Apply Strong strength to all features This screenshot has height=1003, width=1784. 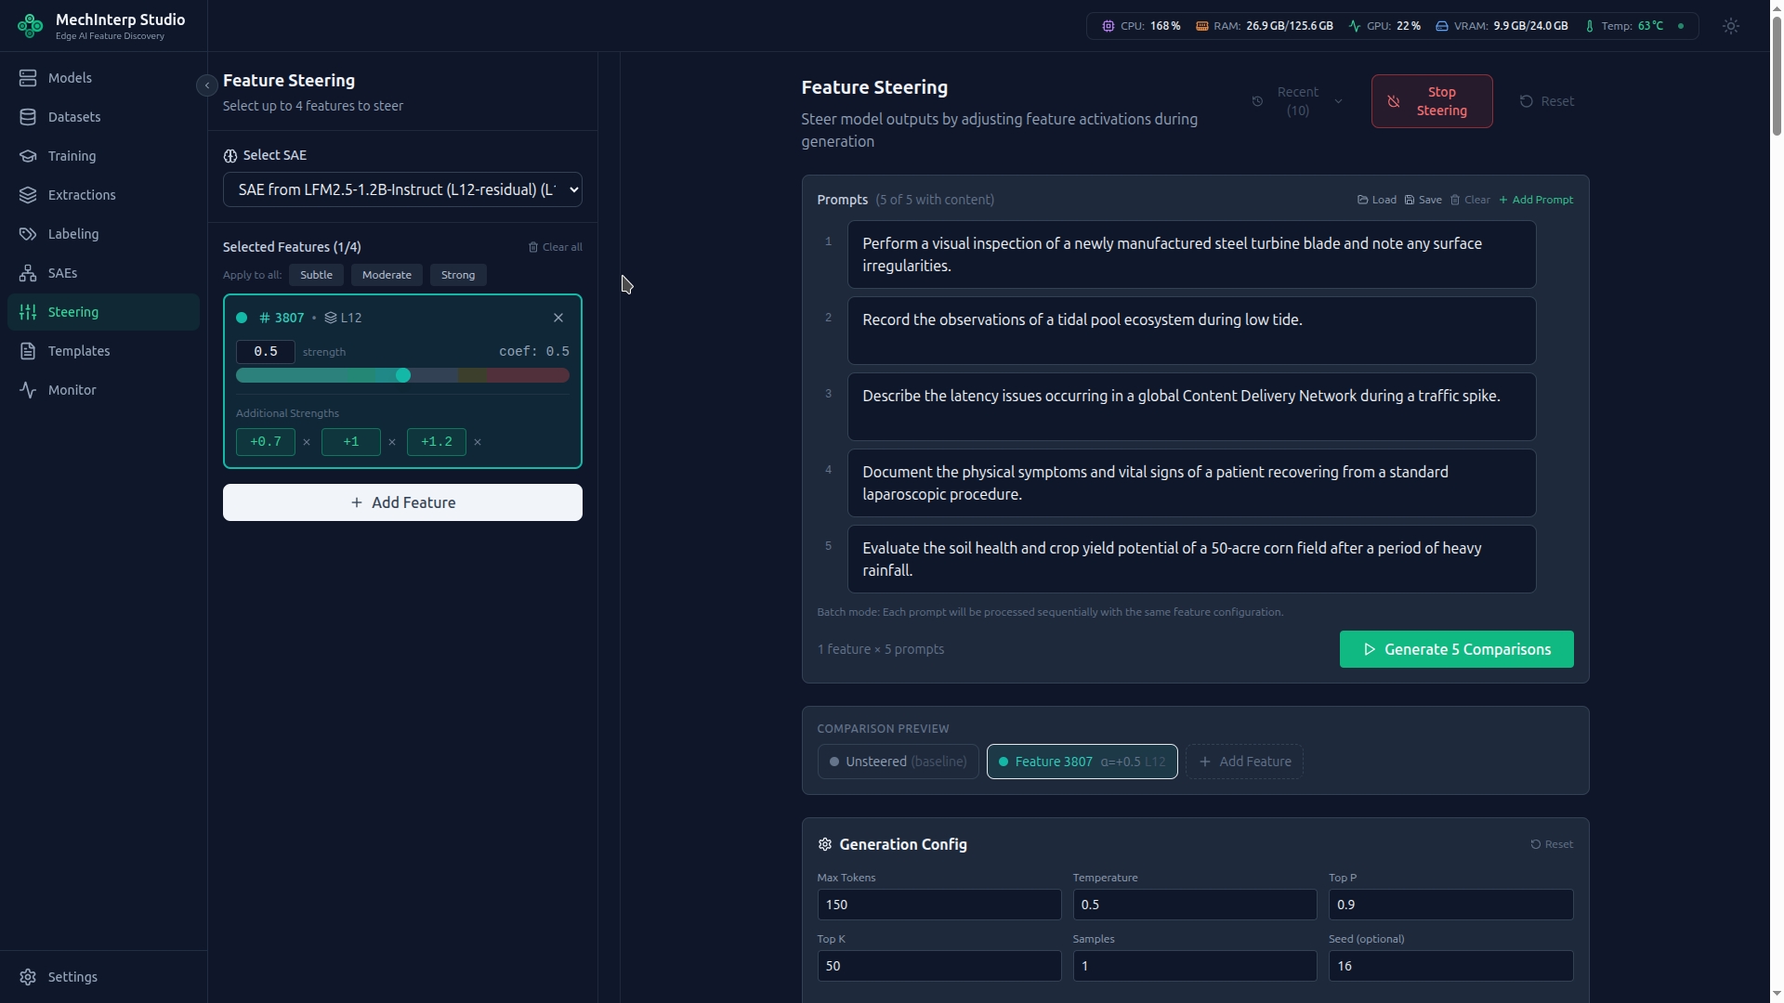tap(458, 275)
